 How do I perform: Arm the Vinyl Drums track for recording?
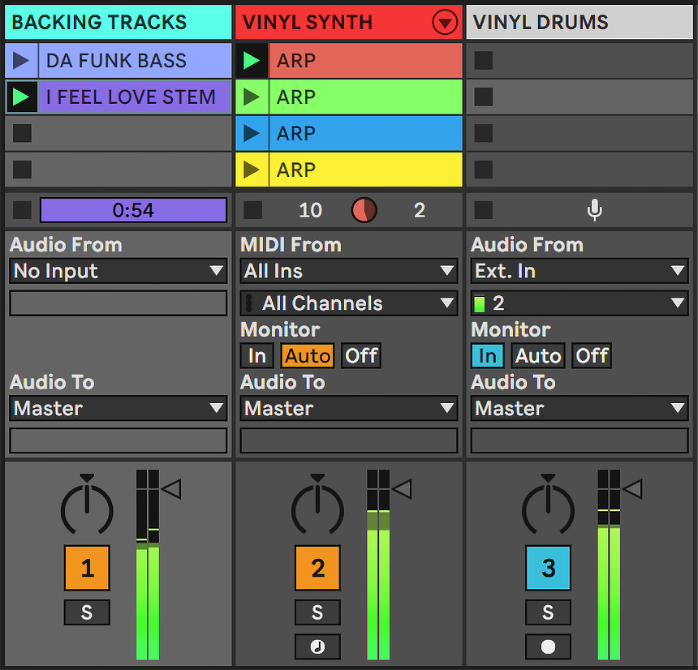pyautogui.click(x=548, y=646)
